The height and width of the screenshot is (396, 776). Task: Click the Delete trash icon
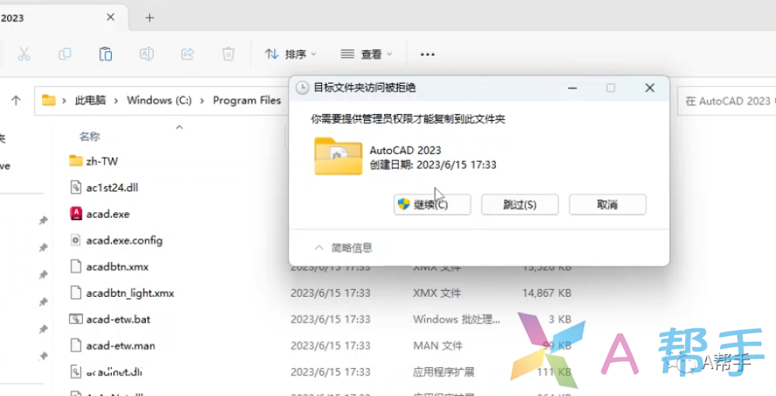tap(228, 54)
